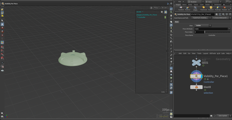The width and height of the screenshot is (232, 120).
Task: Open the Labs menu
Action: coord(223,54)
